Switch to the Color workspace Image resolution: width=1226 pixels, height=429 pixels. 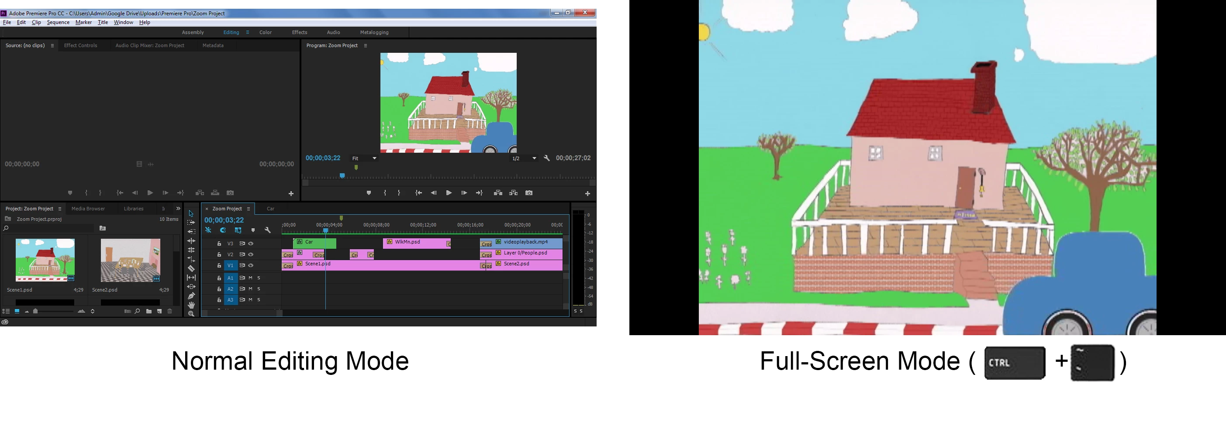[266, 32]
